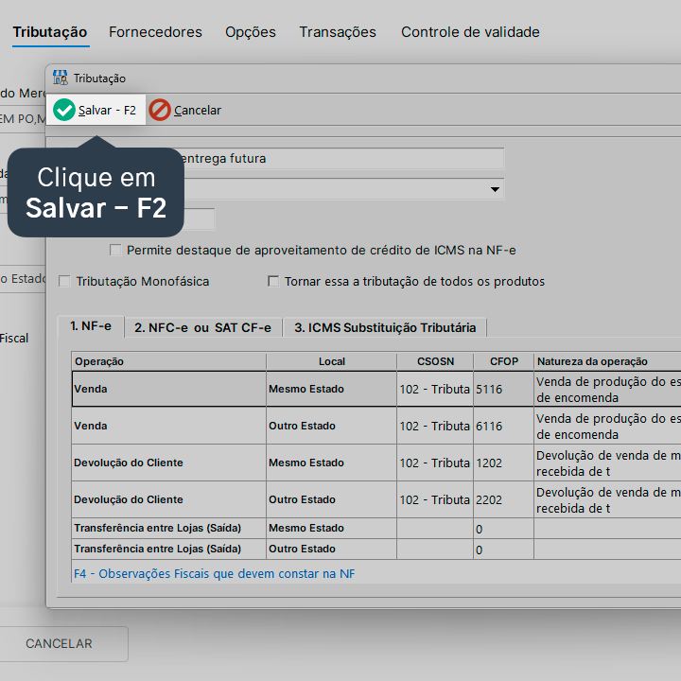The image size is (681, 681).
Task: Click Mesmo Estado cell in the 5116 row
Action: [x=331, y=389]
